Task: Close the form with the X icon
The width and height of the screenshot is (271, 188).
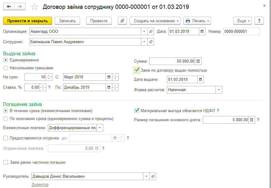Action: [264, 6]
